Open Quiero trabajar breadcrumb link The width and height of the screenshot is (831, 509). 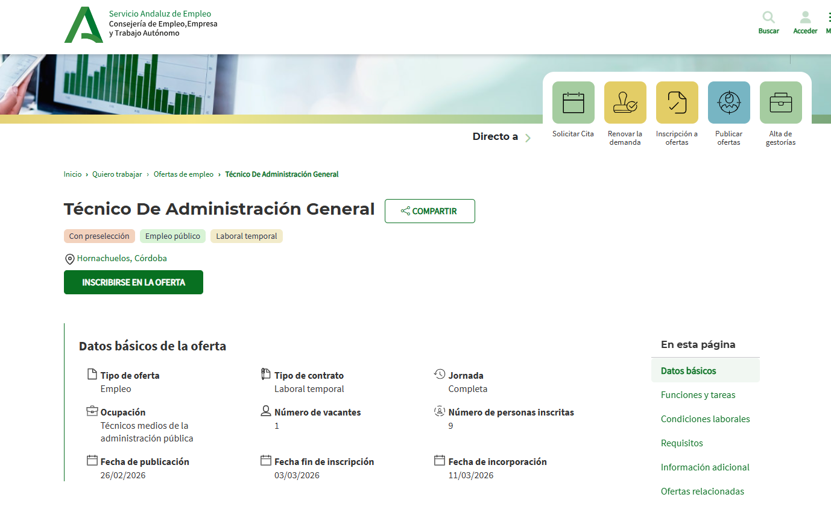(117, 174)
